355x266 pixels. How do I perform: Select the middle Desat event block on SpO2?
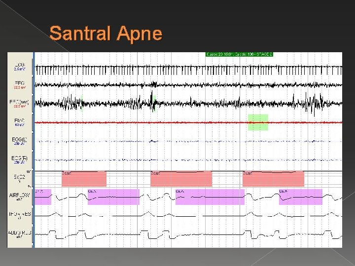coord(181,179)
